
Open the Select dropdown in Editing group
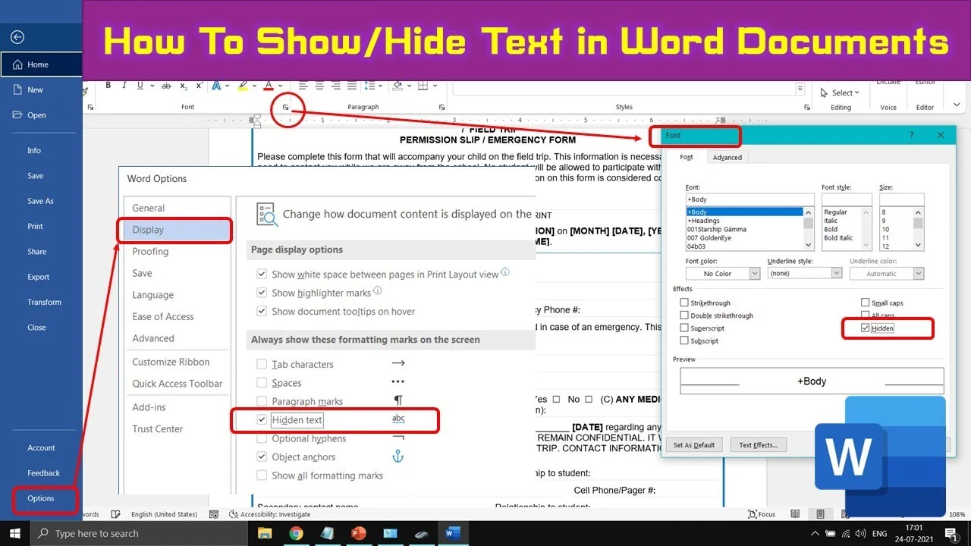pyautogui.click(x=841, y=93)
